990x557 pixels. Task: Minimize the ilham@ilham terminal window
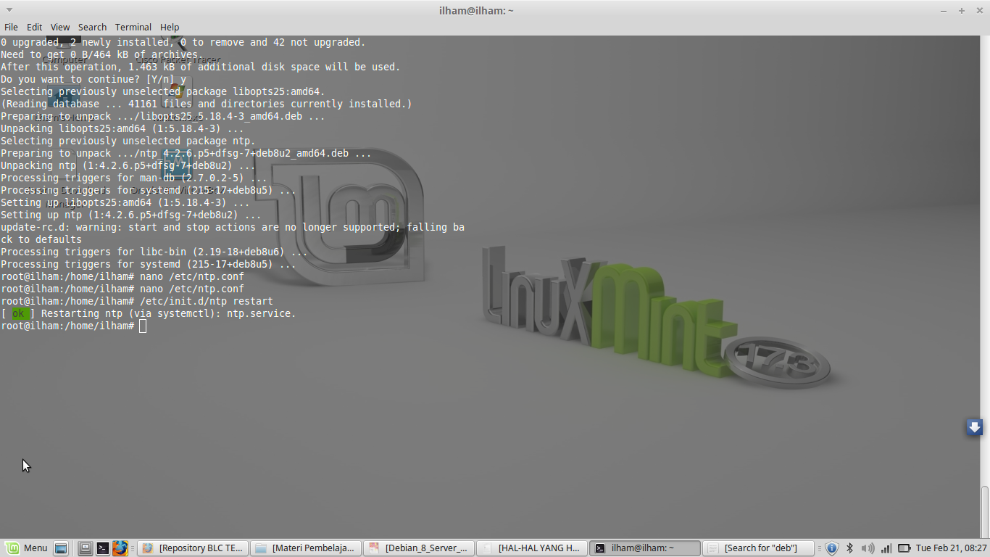pyautogui.click(x=944, y=11)
